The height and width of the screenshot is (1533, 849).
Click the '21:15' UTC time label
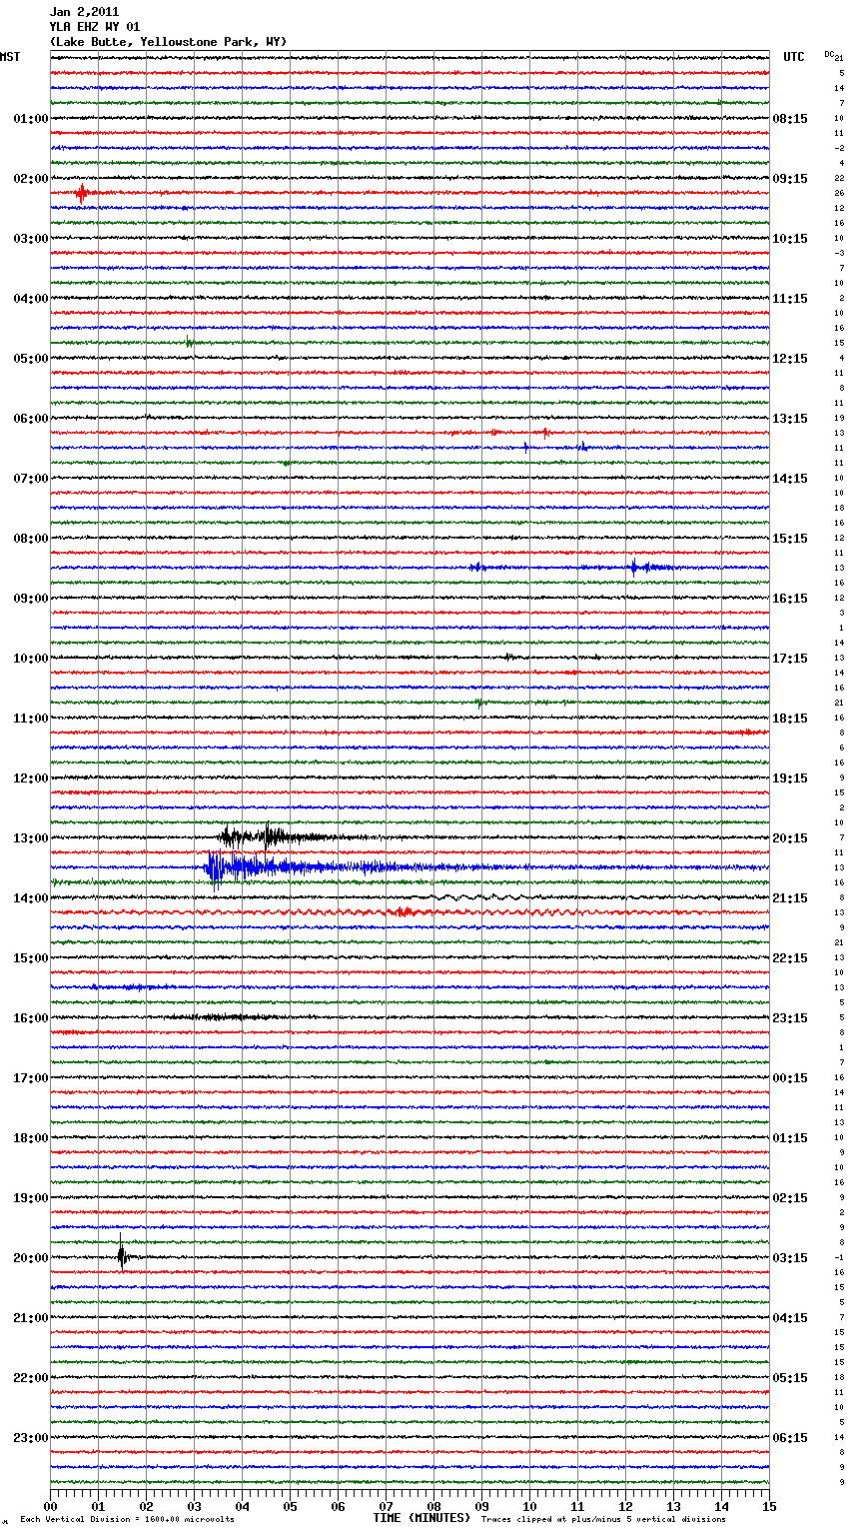(x=790, y=898)
